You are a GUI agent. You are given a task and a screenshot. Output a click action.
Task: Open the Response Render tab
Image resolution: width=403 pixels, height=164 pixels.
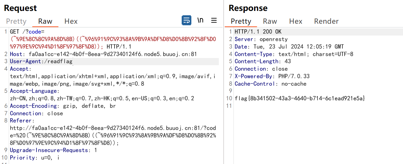click(x=326, y=21)
